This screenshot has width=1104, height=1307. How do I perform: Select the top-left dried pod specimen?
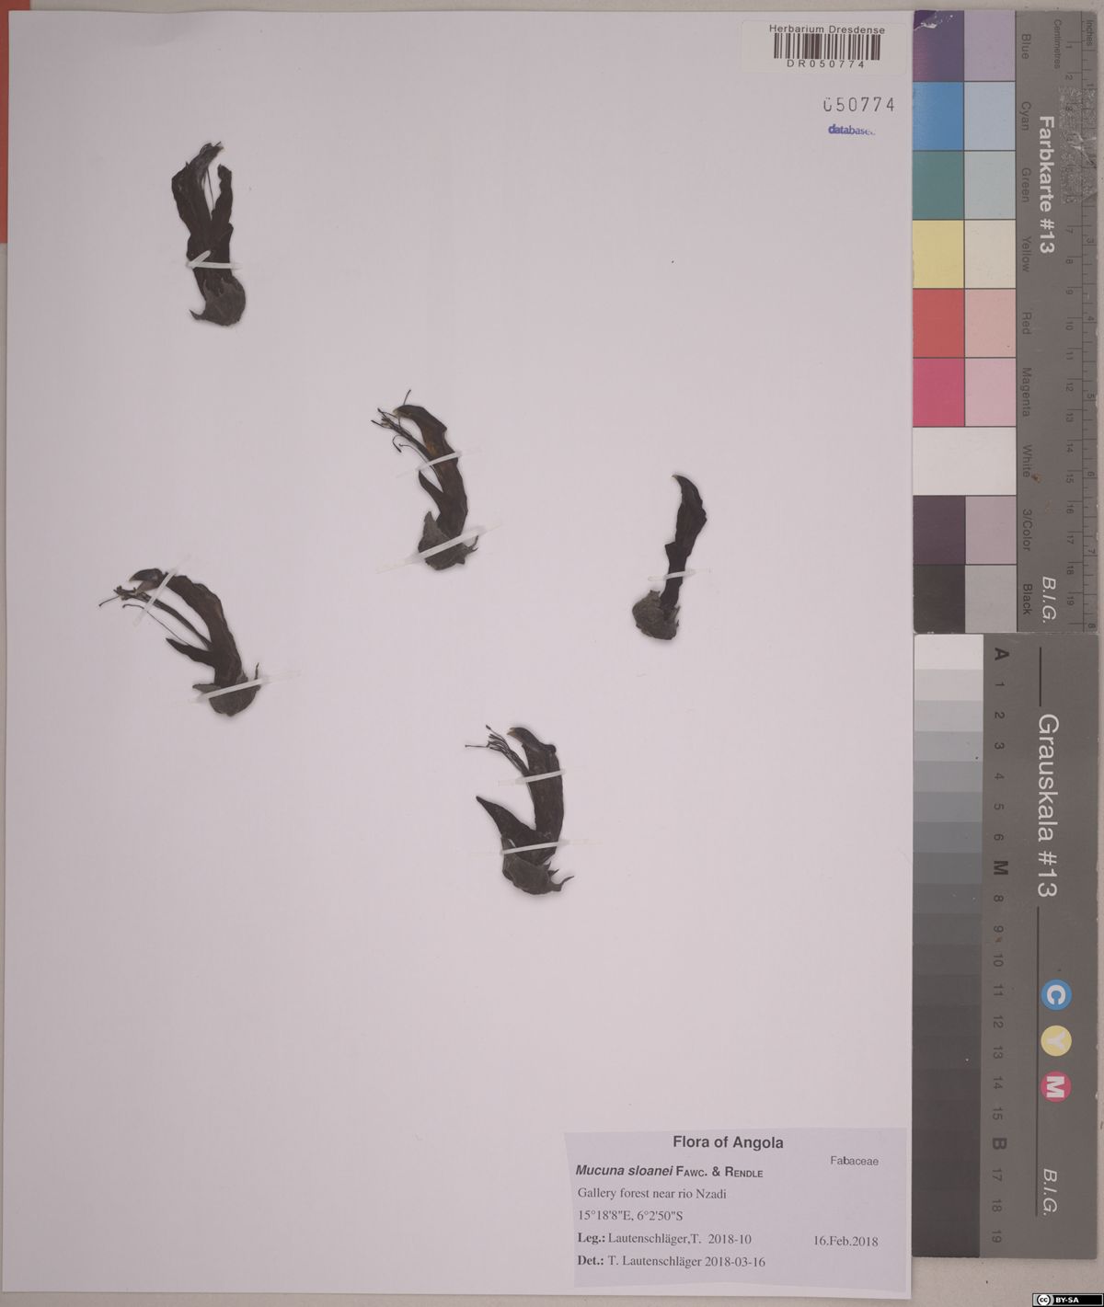(x=211, y=234)
